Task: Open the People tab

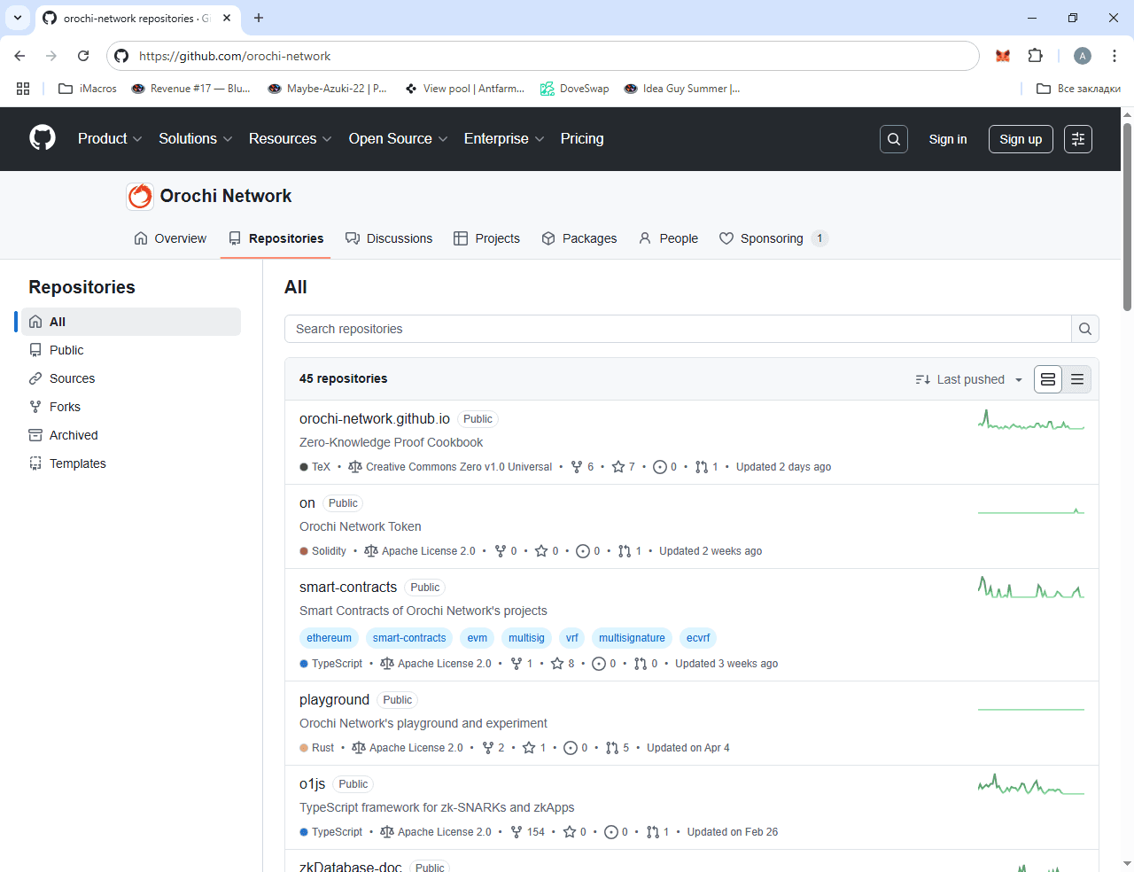Action: 669,238
